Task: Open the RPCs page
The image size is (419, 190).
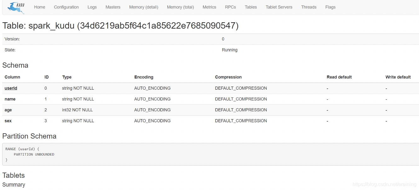Action: (x=230, y=7)
